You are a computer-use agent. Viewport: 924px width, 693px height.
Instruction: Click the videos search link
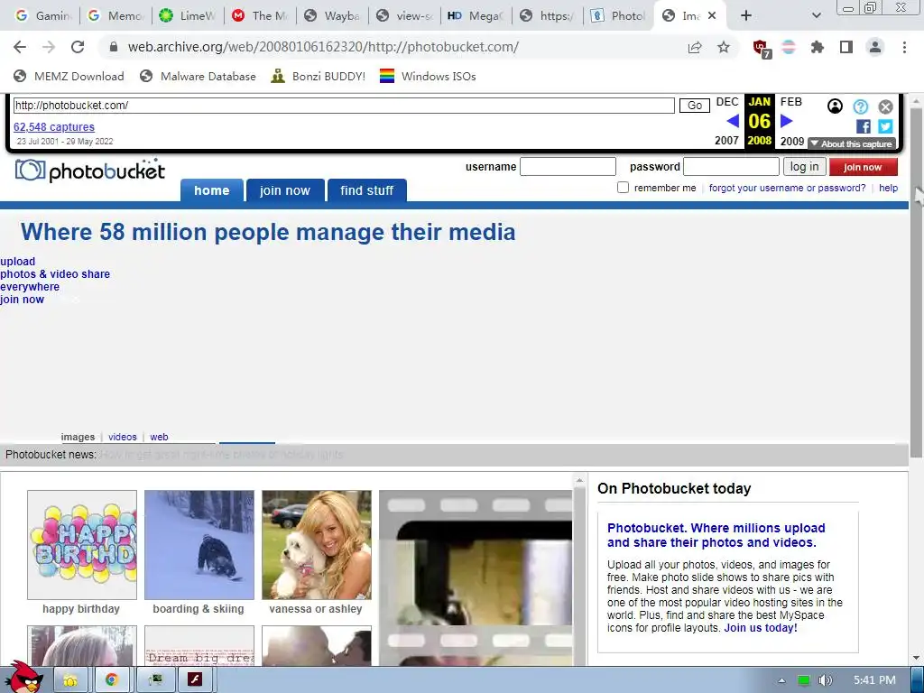tap(123, 437)
